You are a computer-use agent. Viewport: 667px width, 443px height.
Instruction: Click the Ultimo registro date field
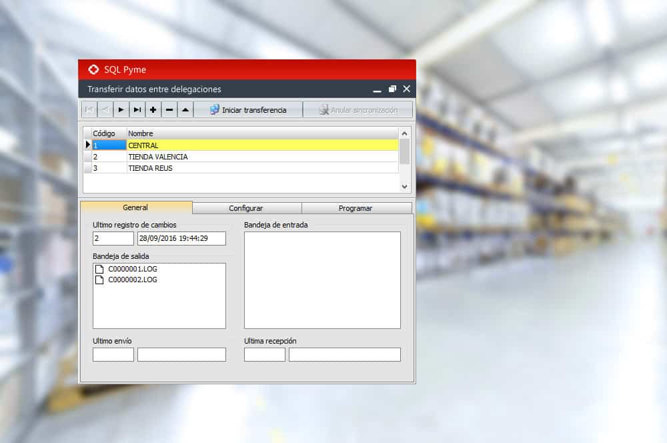coord(181,238)
